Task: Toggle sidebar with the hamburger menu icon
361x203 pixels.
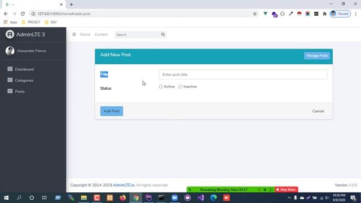Action: (74, 34)
